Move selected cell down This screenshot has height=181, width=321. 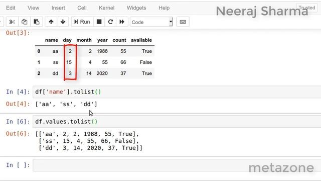(x=63, y=22)
